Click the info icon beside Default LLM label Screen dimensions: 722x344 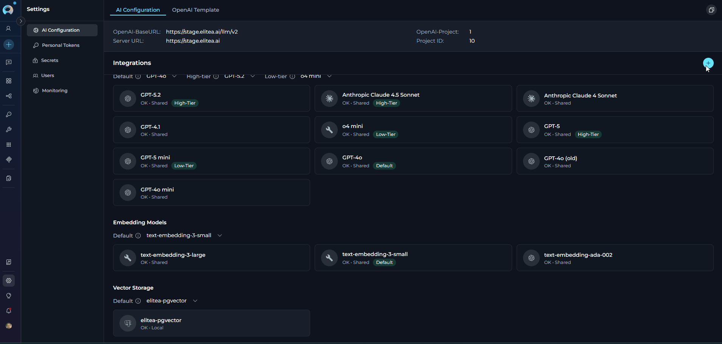(x=138, y=76)
